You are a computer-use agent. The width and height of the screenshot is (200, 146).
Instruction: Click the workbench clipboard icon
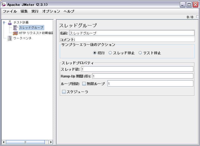(10, 38)
